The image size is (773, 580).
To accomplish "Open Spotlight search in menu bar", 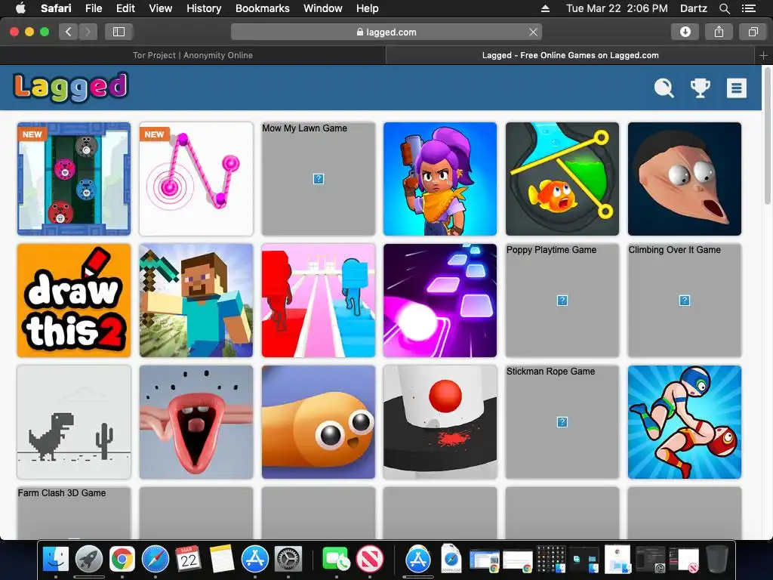I will pos(724,8).
